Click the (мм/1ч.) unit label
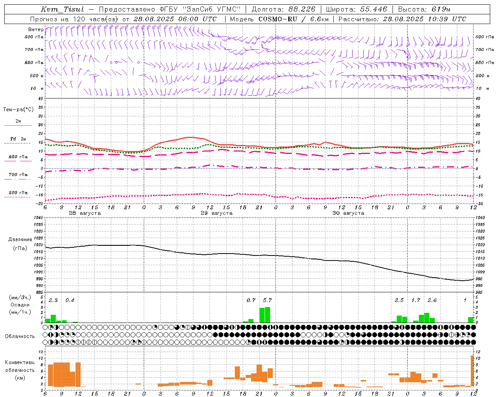 click(20, 312)
